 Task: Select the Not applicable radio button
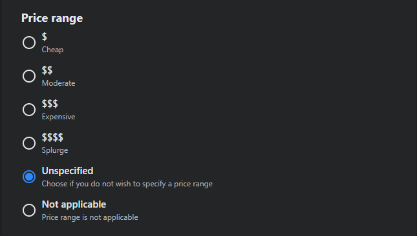click(x=29, y=210)
